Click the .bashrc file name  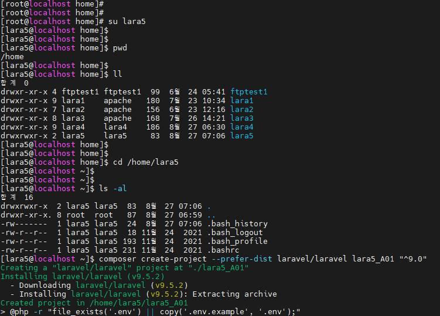coord(223,250)
